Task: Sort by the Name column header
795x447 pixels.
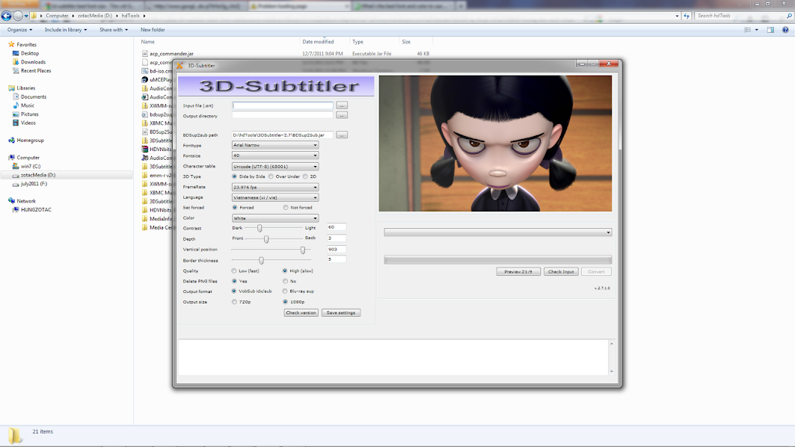Action: coord(147,42)
